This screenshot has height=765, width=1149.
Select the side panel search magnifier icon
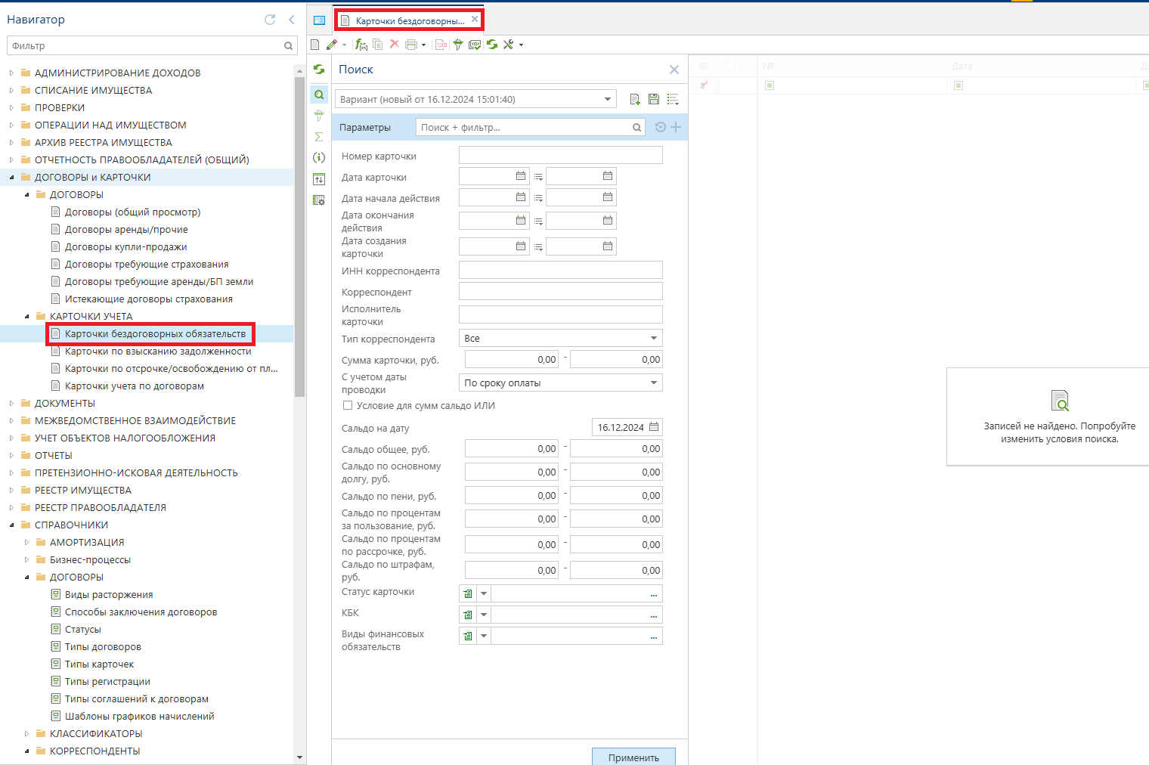click(319, 94)
